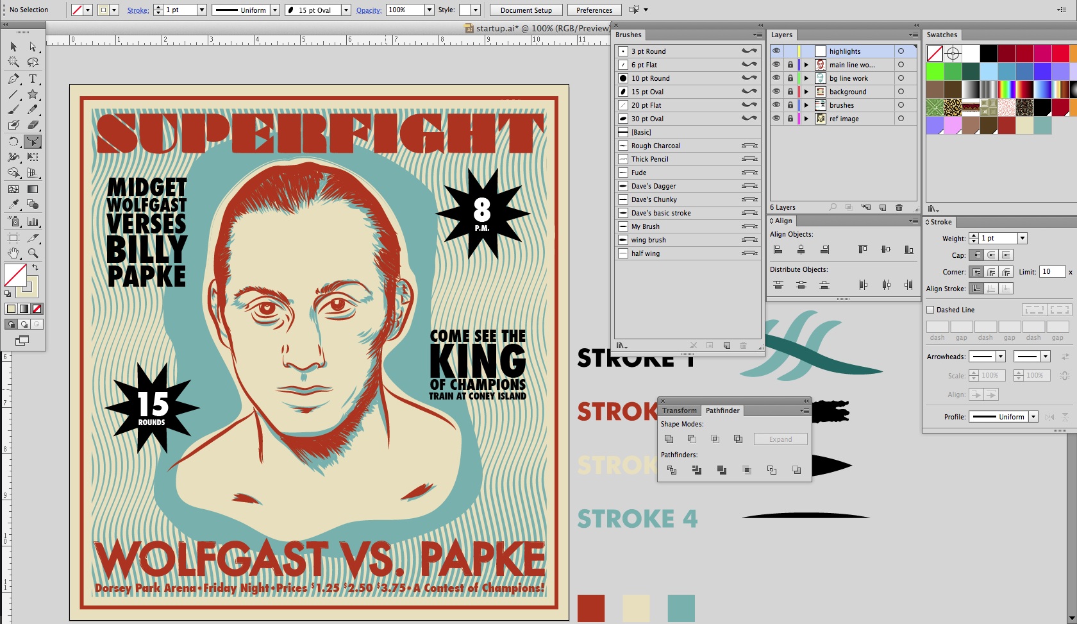Open Preferences from control bar
The width and height of the screenshot is (1077, 624).
click(594, 10)
